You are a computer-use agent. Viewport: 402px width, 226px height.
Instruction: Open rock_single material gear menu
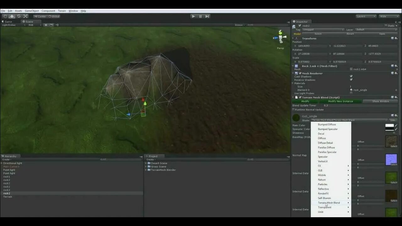(x=396, y=116)
